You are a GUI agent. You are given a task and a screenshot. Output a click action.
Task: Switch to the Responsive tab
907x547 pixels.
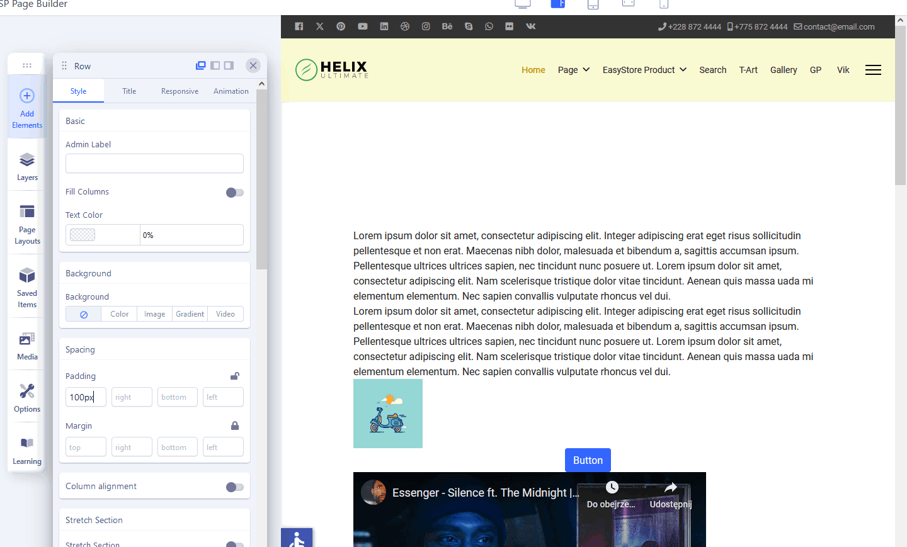point(179,91)
